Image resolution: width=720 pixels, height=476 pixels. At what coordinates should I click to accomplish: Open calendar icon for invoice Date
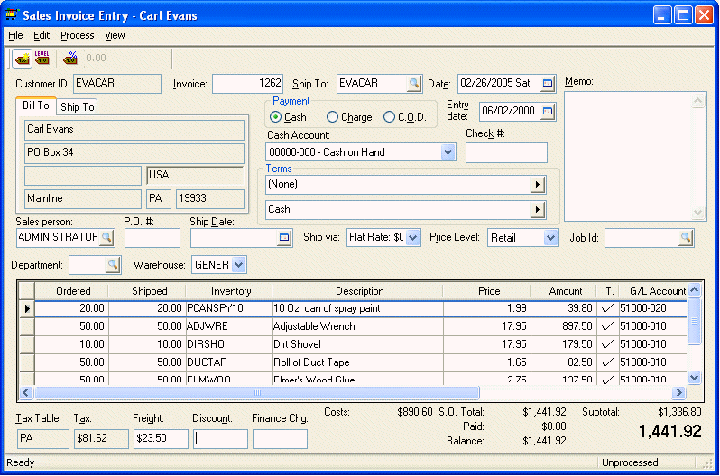click(x=548, y=84)
